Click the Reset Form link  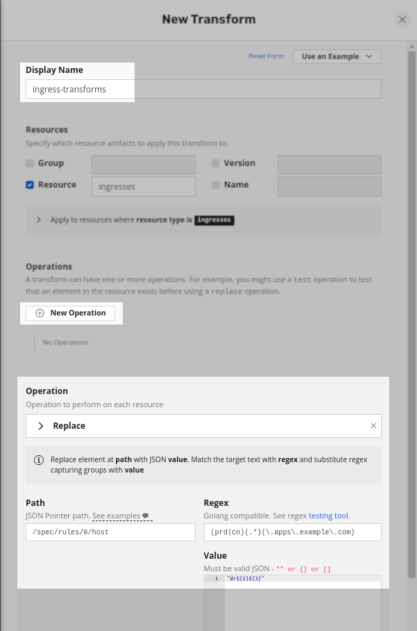pos(266,56)
